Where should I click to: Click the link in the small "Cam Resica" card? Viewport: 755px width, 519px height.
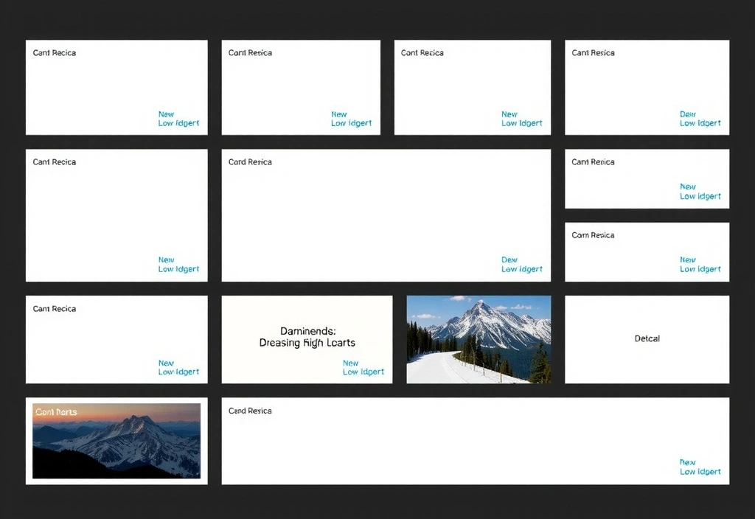[x=700, y=192]
